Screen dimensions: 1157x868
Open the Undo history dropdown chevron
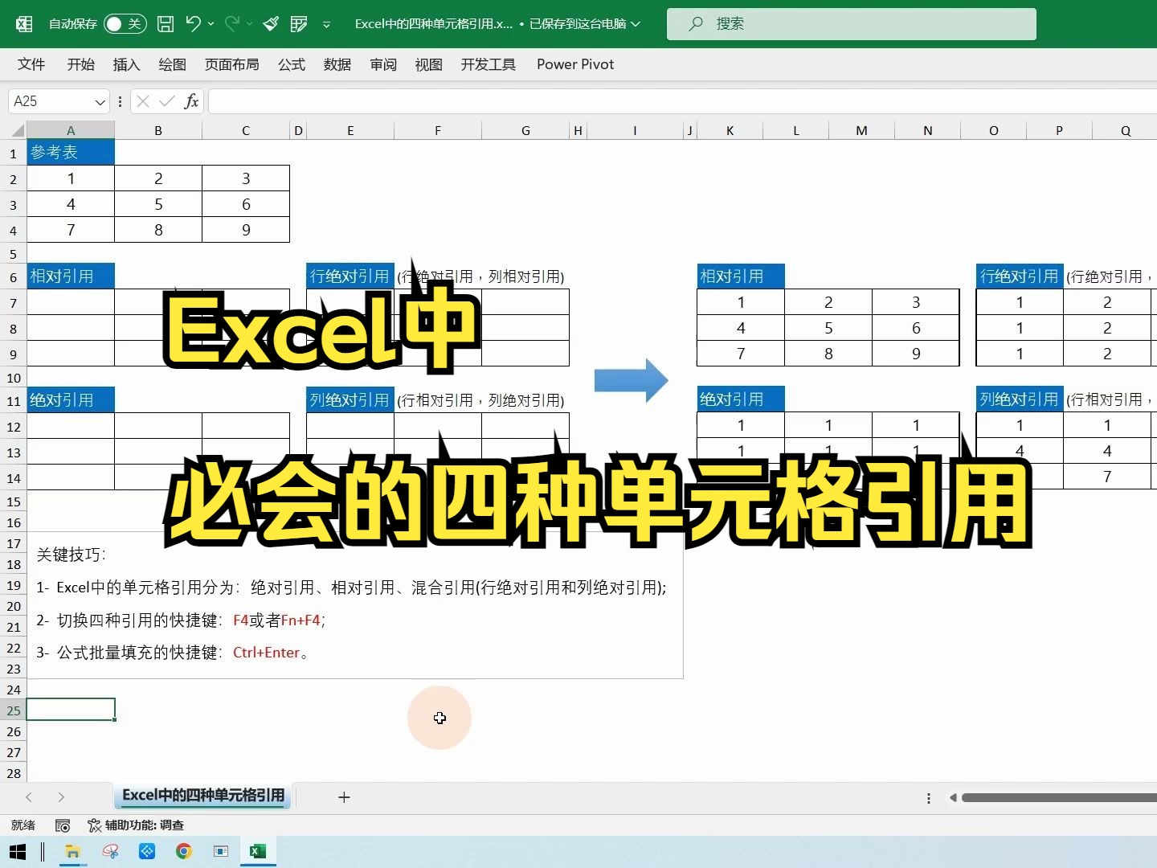click(x=209, y=24)
